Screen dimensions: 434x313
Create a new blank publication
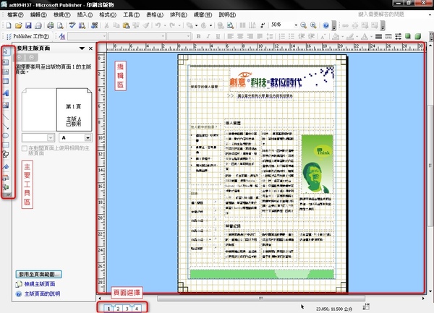pos(9,25)
